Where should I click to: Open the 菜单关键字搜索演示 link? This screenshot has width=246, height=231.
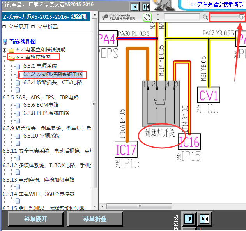pyautogui.click(x=217, y=4)
